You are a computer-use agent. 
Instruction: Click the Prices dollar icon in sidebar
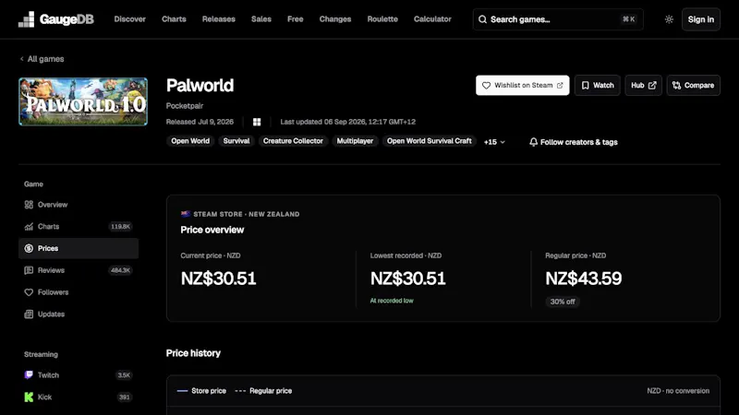click(x=29, y=248)
